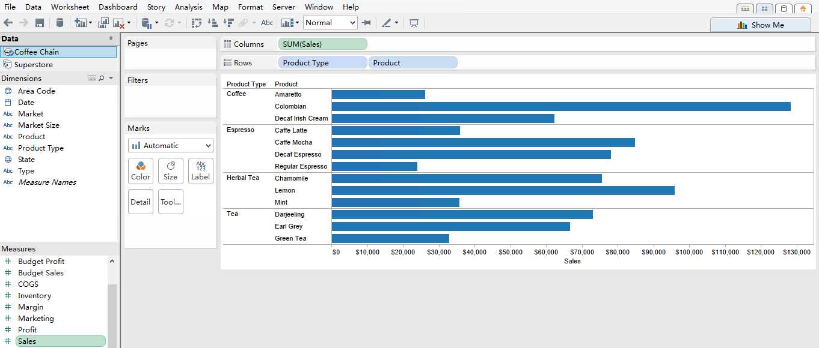Expand the highlight pen dropdown arrow
The image size is (819, 348).
click(396, 23)
